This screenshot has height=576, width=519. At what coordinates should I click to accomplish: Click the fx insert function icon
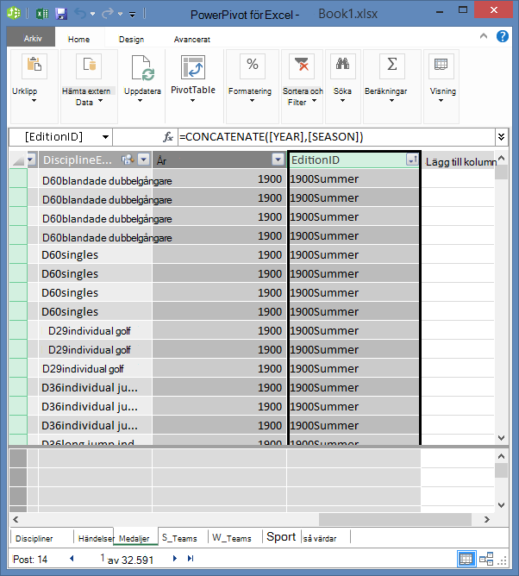(x=168, y=137)
